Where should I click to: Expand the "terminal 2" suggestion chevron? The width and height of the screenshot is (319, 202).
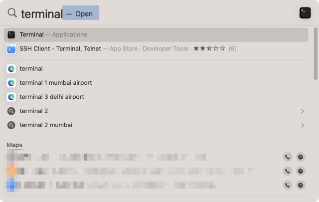coord(302,111)
